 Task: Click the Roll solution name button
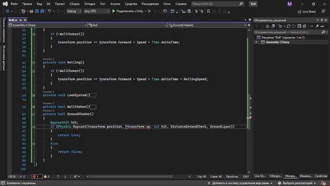[x=253, y=4]
